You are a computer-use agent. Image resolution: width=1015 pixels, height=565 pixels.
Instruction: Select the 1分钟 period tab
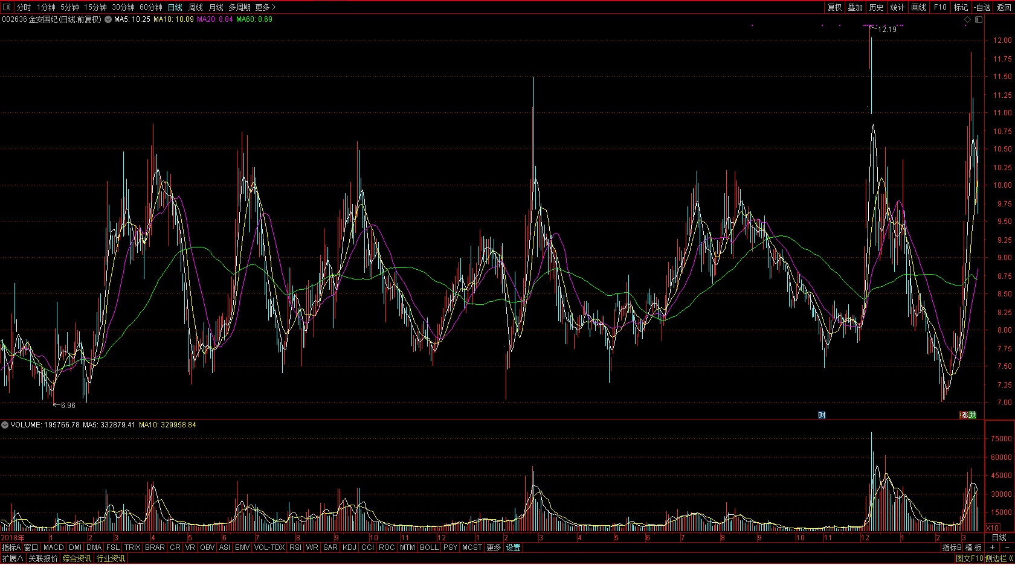[x=46, y=7]
